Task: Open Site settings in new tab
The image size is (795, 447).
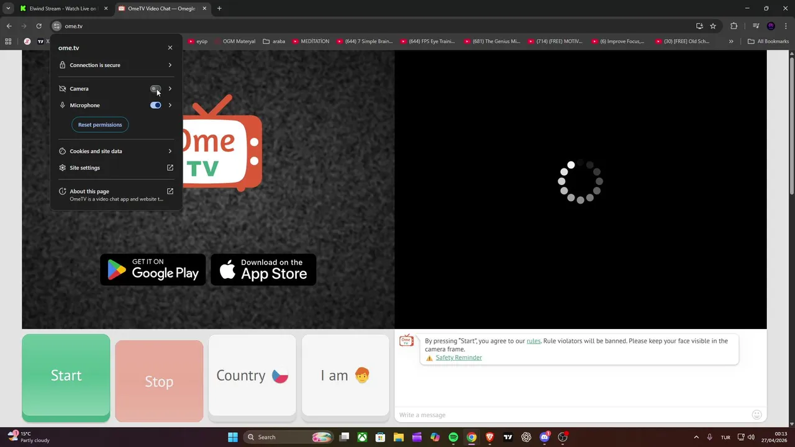Action: 116,168
